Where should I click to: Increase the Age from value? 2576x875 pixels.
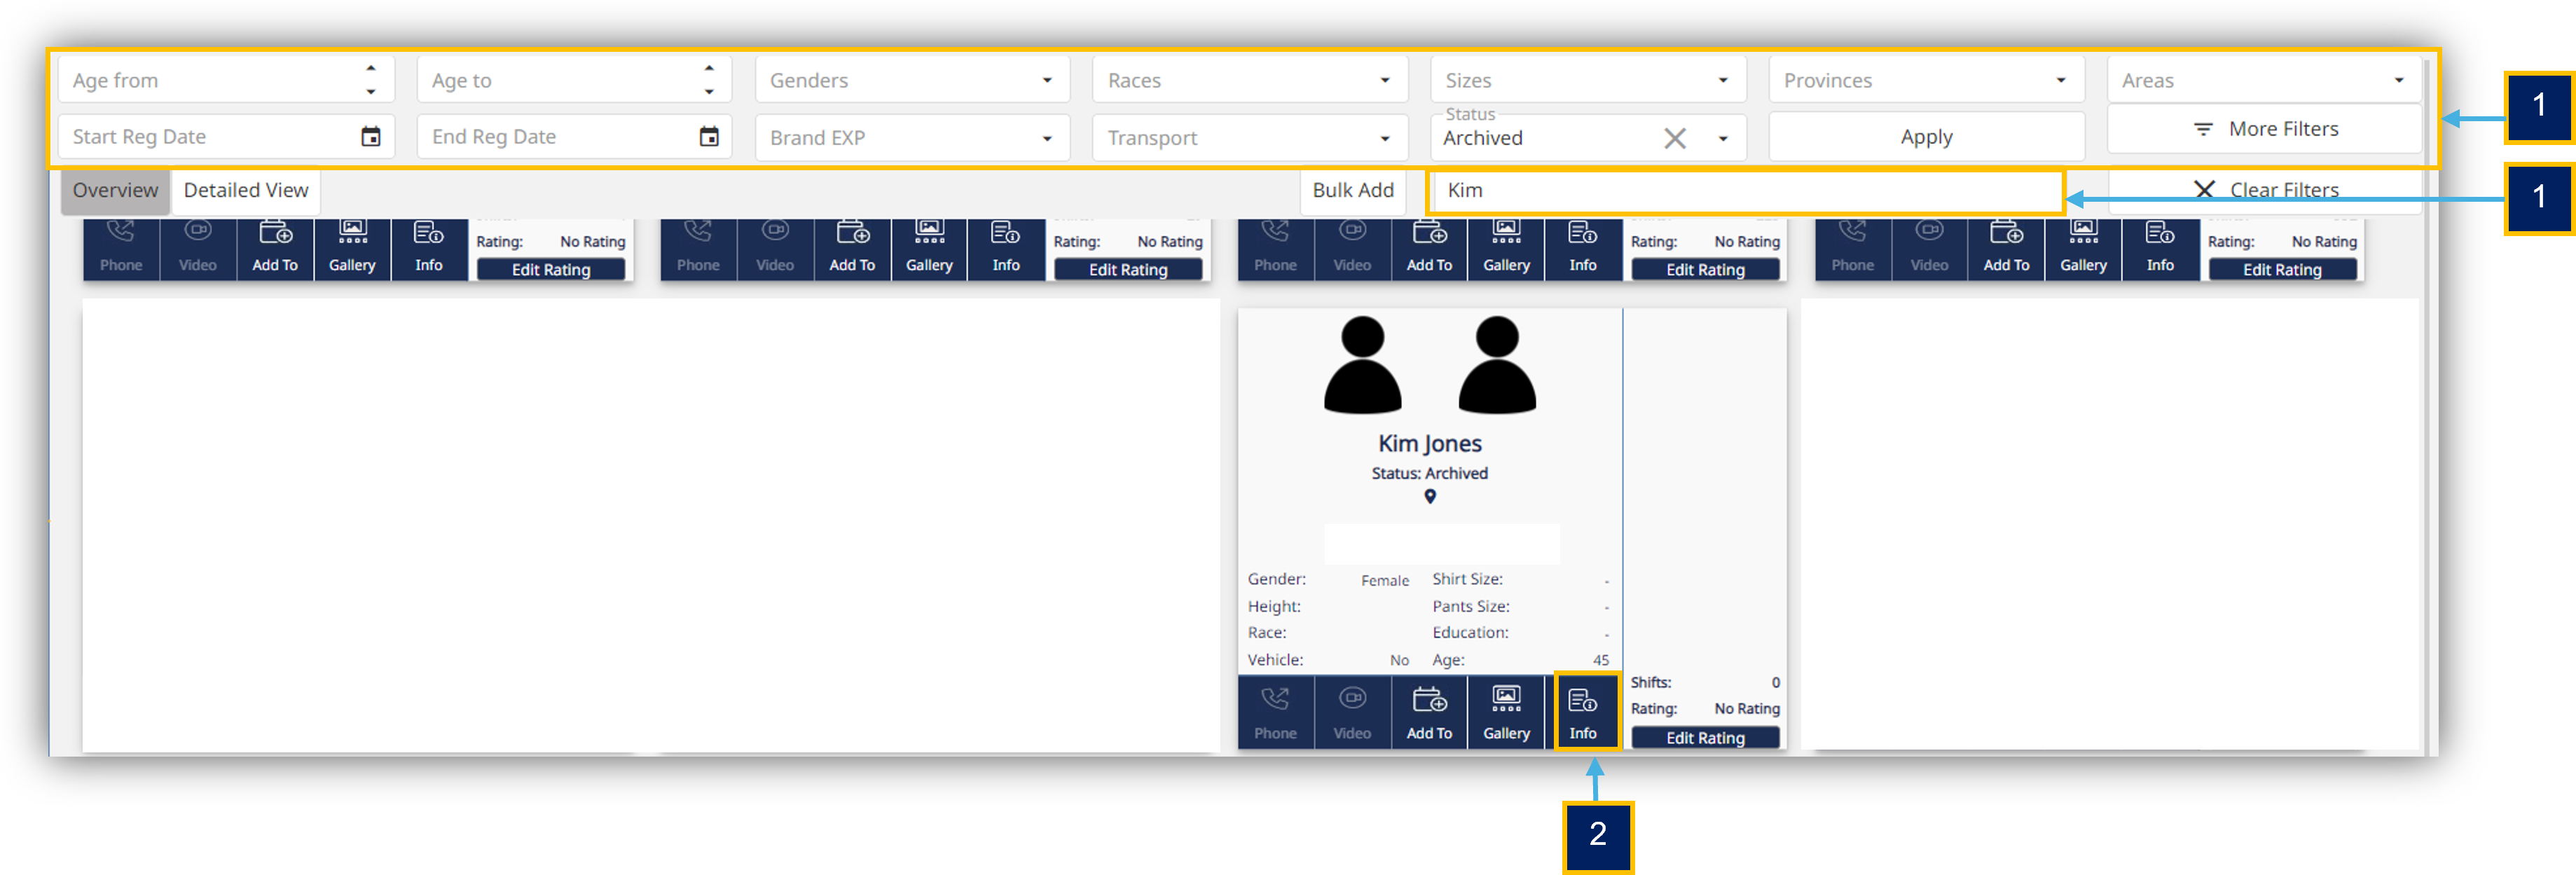click(x=371, y=68)
